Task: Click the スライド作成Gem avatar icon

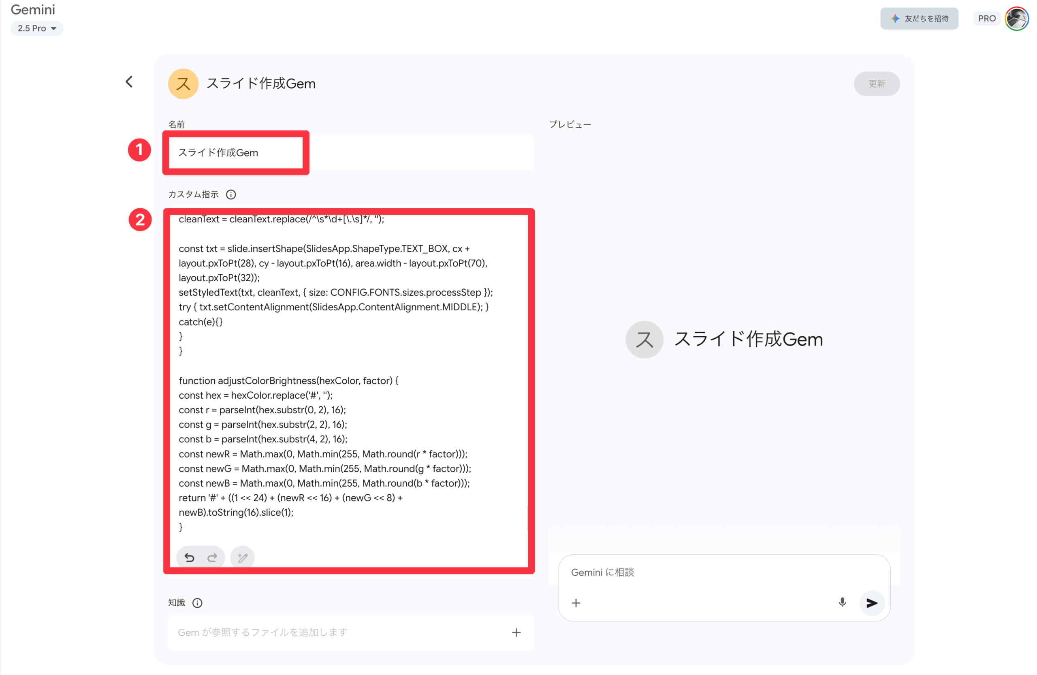Action: tap(183, 83)
